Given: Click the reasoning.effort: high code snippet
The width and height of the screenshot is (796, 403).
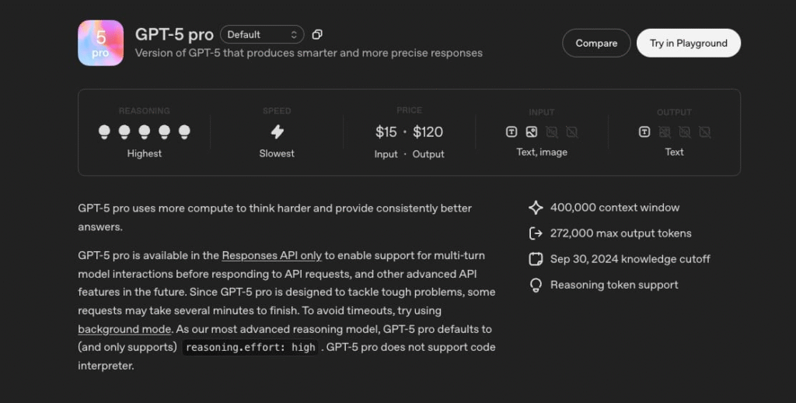Looking at the screenshot, I should pos(250,348).
